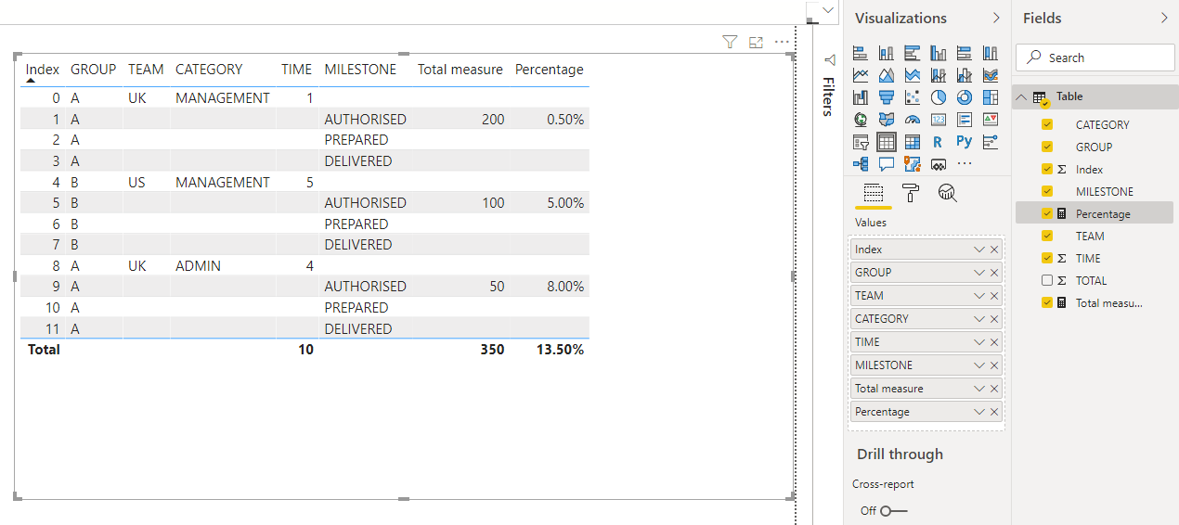Select the Python (Py) visual

[964, 142]
